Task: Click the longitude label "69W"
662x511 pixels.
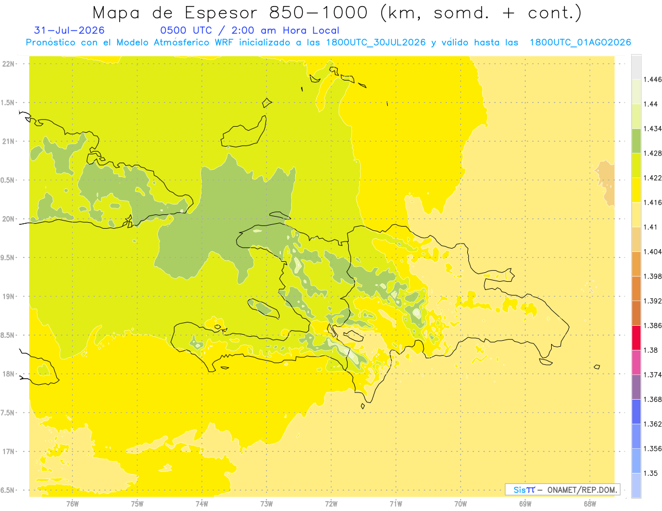Action: 525,503
